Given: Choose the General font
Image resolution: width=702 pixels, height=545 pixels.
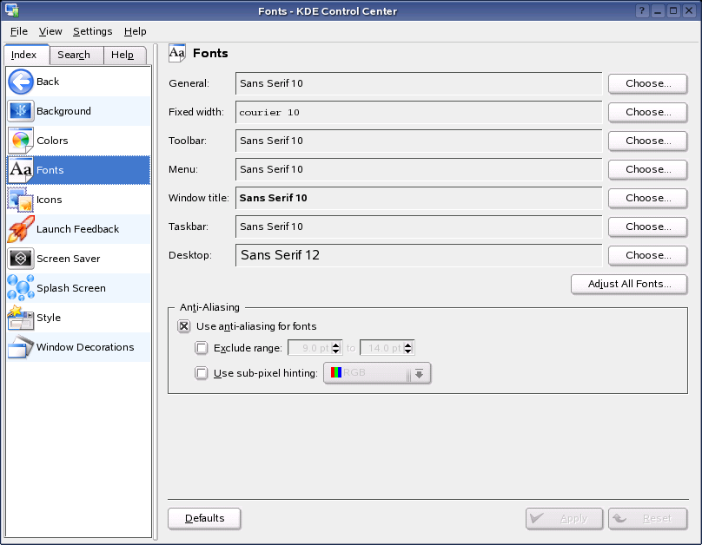Looking at the screenshot, I should [647, 83].
